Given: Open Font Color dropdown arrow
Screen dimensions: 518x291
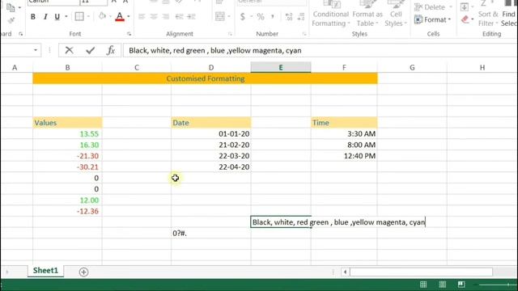Looking at the screenshot, I should tap(129, 16).
